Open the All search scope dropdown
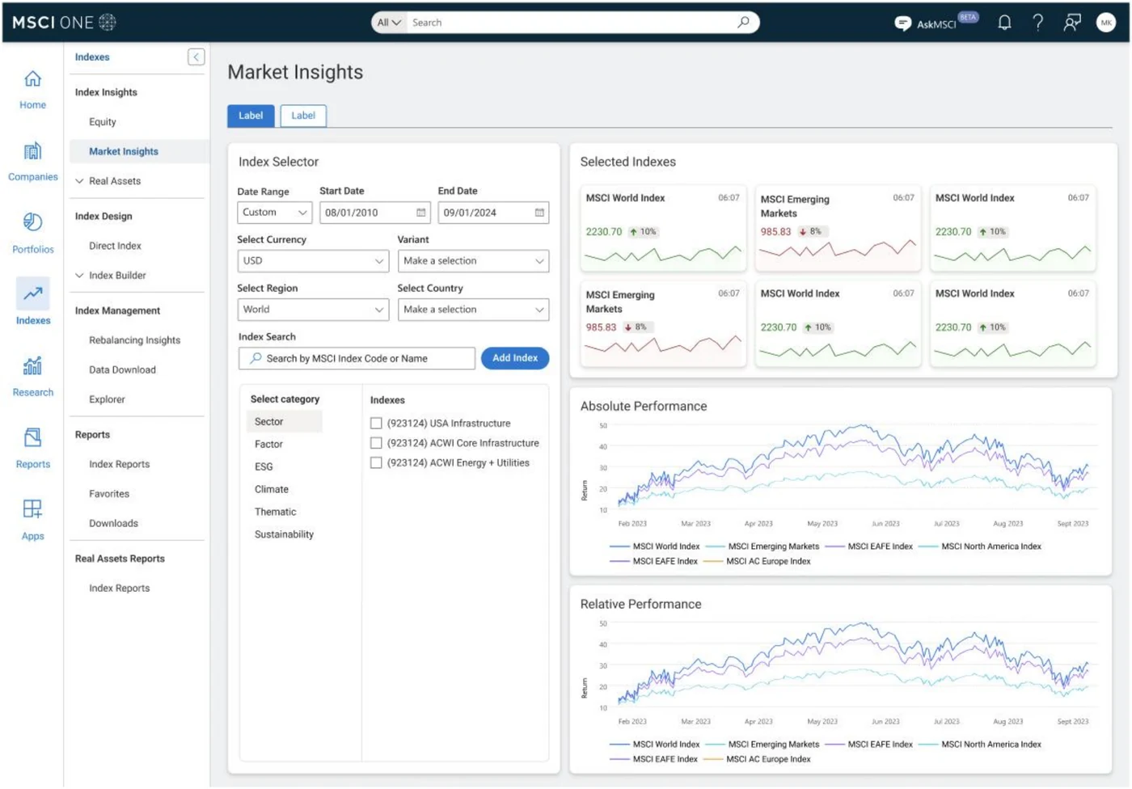The height and width of the screenshot is (789, 1132). point(389,23)
